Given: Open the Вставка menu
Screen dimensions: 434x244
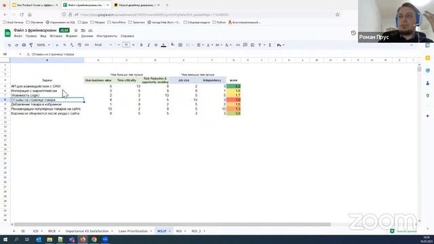Looking at the screenshot, I should pyautogui.click(x=56, y=36).
